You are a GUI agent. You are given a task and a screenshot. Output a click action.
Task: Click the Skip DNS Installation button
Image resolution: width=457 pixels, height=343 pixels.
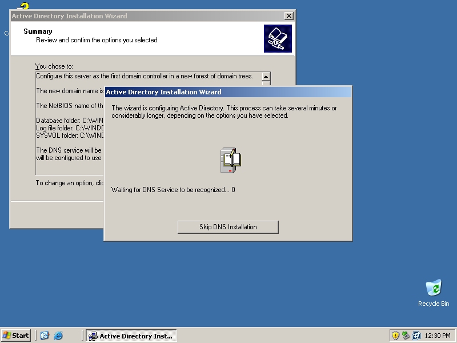click(228, 227)
